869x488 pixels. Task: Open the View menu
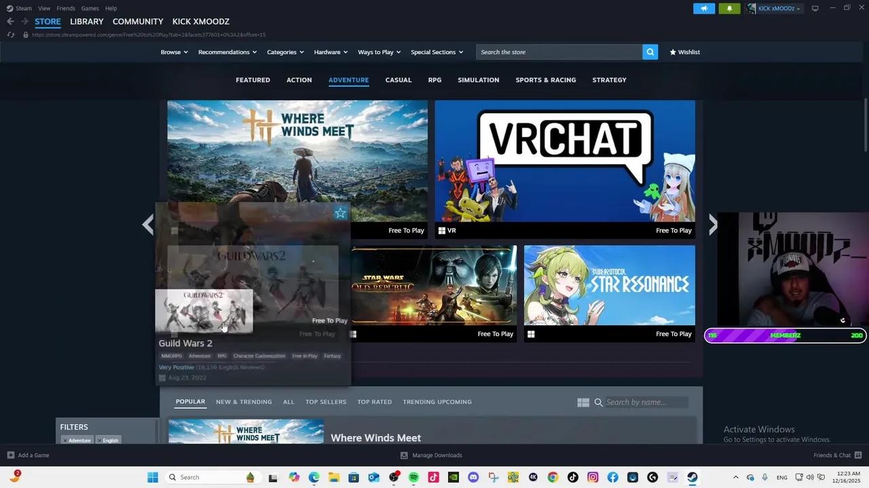point(44,8)
